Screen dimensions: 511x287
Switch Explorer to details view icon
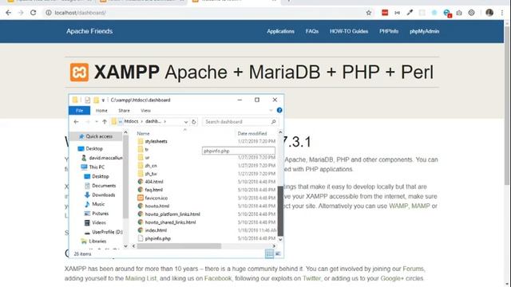[269, 254]
